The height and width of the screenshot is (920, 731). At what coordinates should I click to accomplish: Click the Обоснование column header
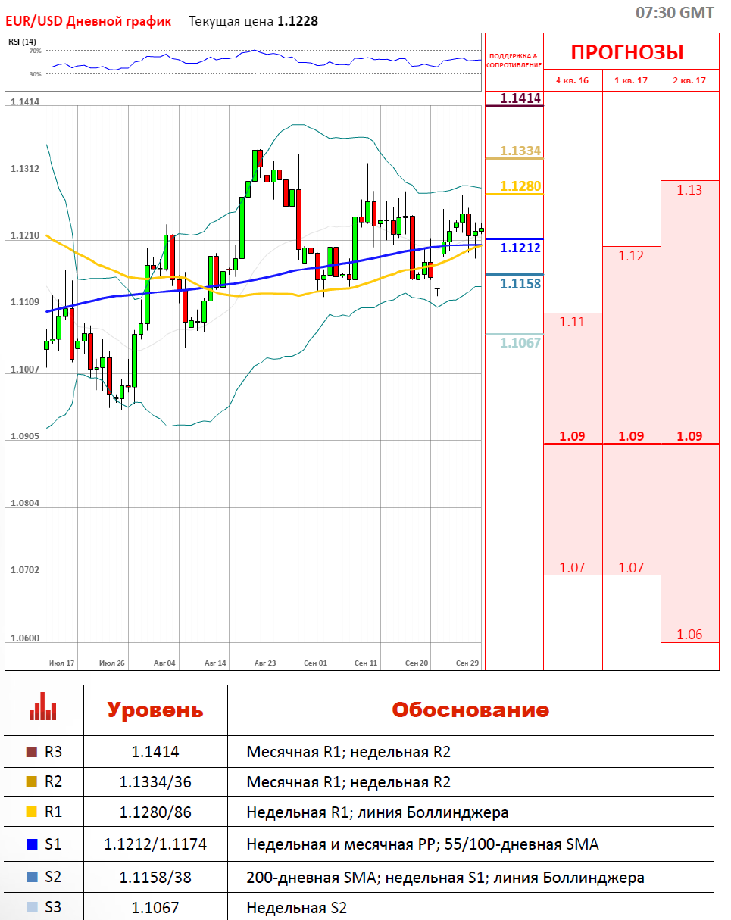click(x=470, y=710)
